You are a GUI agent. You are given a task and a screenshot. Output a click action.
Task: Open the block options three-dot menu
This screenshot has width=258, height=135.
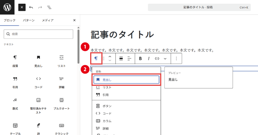pyautogui.click(x=176, y=58)
